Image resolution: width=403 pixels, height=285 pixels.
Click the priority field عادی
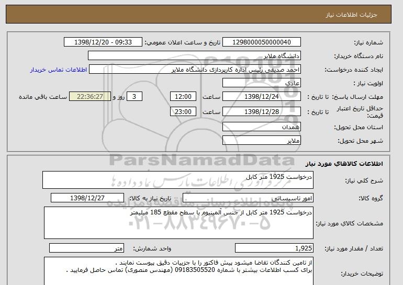261,83
